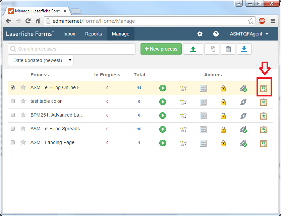Check the test table color checkbox
Viewport: 281px width, 216px height.
[13, 101]
